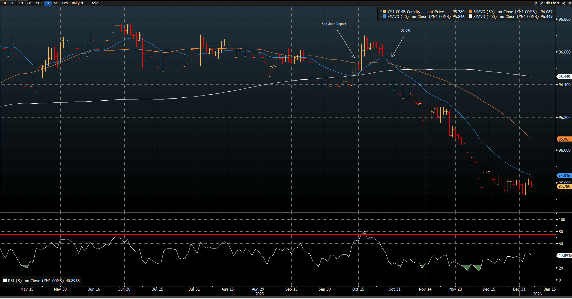Image resolution: width=572 pixels, height=299 pixels.
Task: Click the blue EMAVG (20) swatch
Action: (385, 17)
